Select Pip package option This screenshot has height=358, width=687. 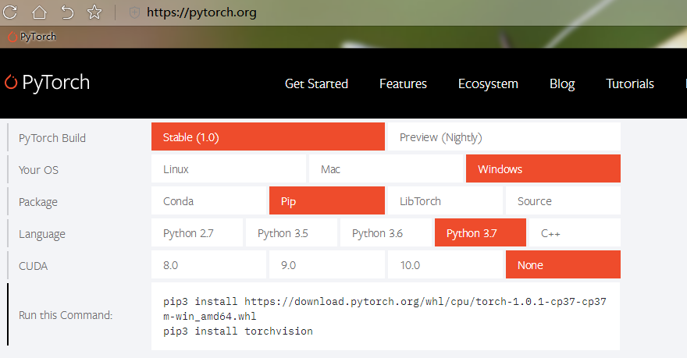point(327,201)
